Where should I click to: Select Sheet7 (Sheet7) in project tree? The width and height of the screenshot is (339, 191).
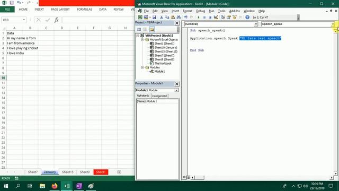(x=164, y=55)
